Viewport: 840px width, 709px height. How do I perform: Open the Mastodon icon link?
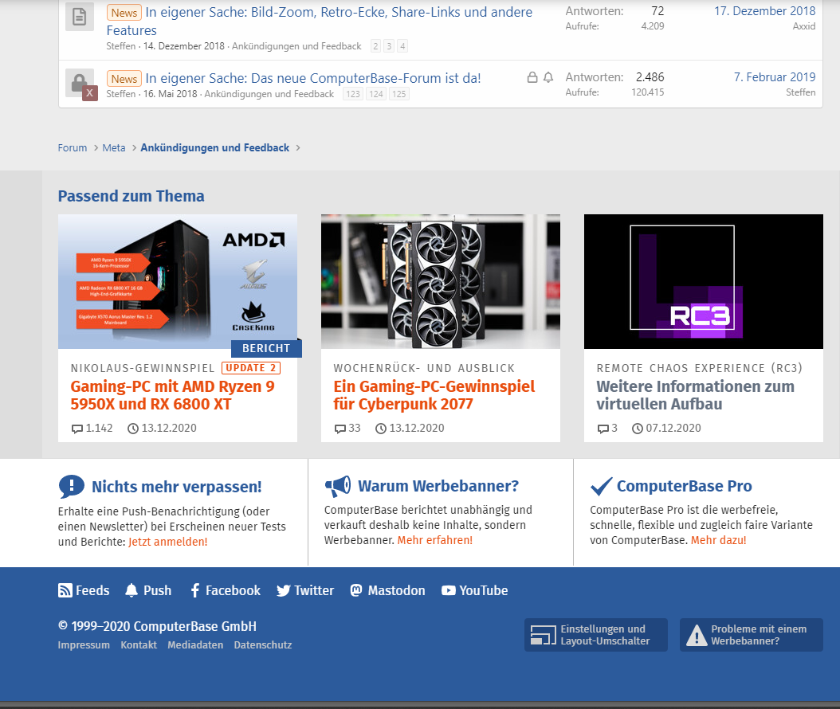(x=355, y=590)
